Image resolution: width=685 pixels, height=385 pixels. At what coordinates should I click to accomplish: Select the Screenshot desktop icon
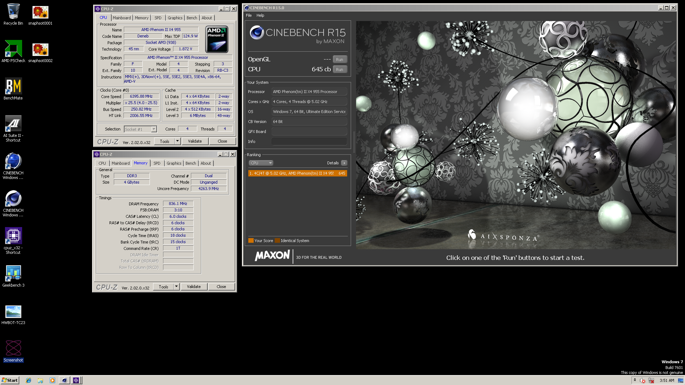point(13,351)
